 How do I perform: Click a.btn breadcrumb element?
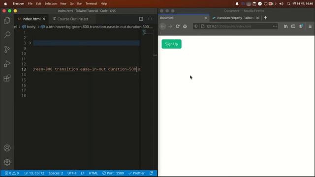(x=97, y=27)
